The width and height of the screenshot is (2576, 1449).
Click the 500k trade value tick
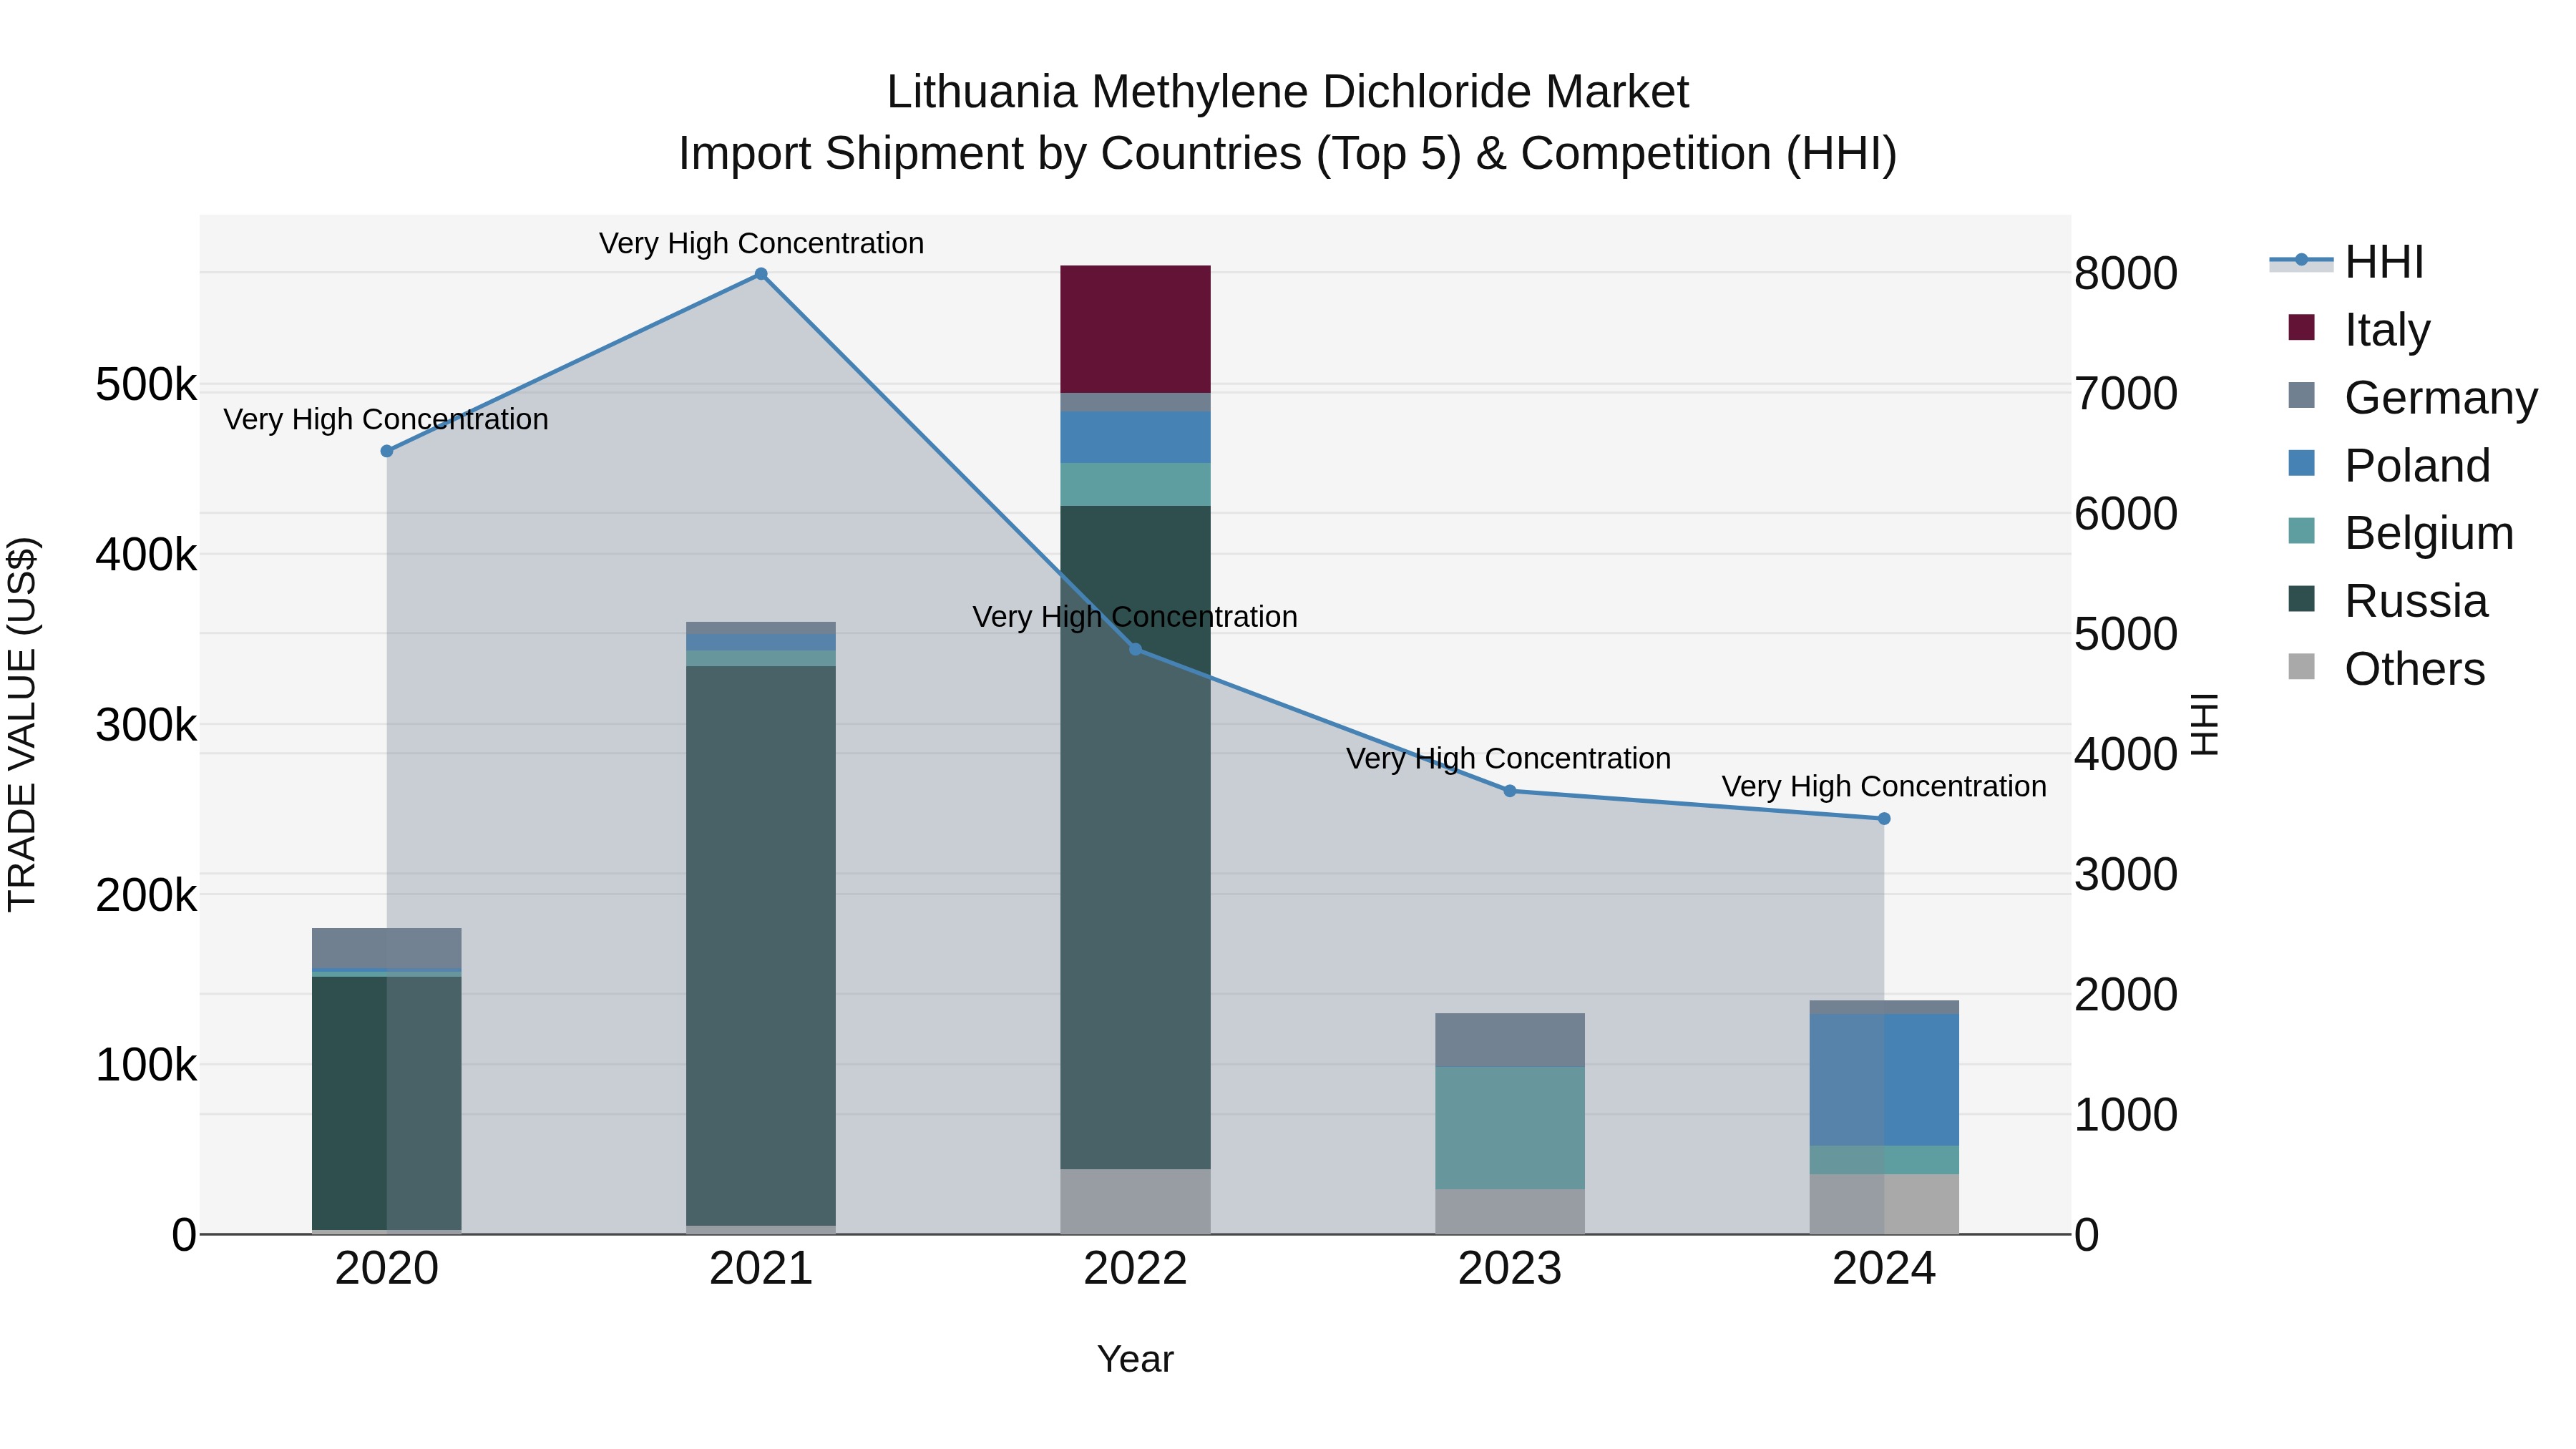146,384
